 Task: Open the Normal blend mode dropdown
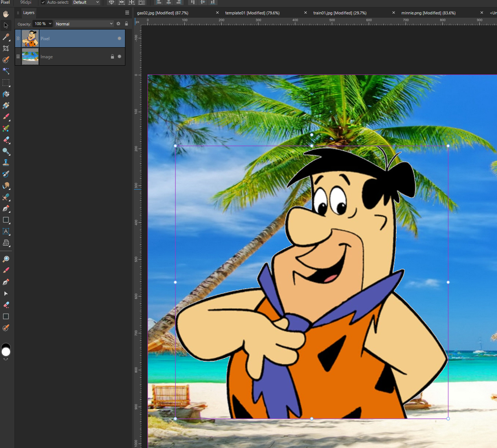[x=84, y=24]
